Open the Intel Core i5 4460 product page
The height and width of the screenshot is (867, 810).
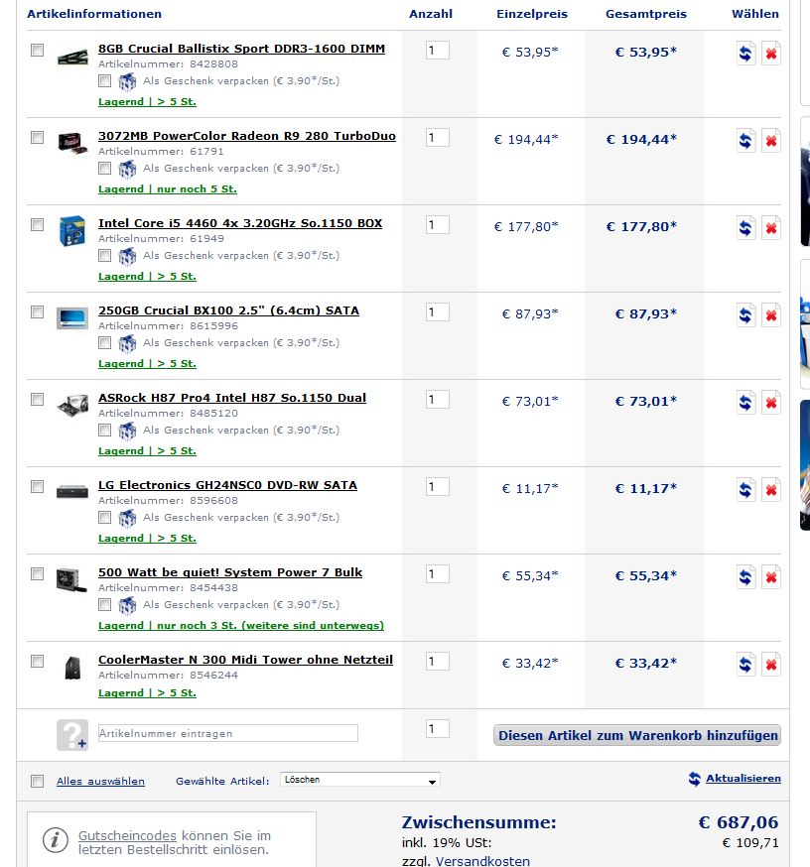click(240, 223)
